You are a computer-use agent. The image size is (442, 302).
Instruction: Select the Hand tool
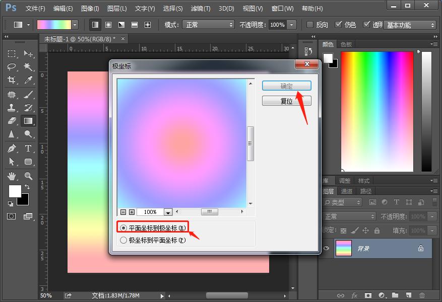pyautogui.click(x=12, y=176)
